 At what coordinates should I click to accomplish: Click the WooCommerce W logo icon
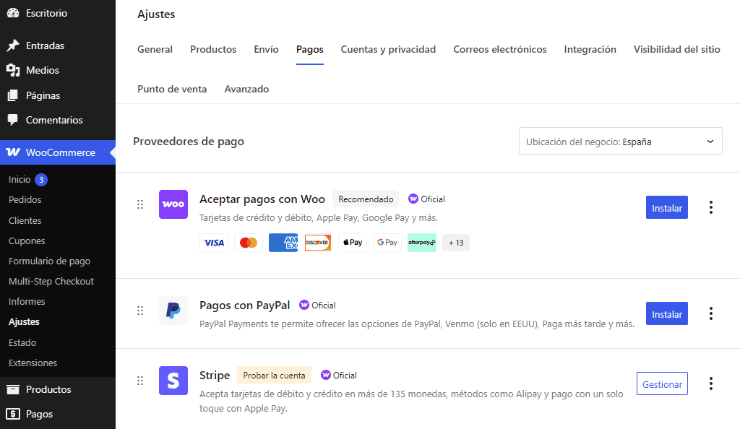click(13, 152)
